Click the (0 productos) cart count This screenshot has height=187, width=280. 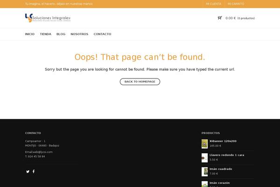tap(246, 18)
